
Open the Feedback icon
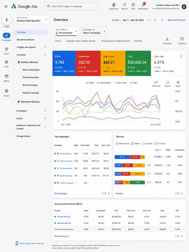pyautogui.click(x=182, y=39)
